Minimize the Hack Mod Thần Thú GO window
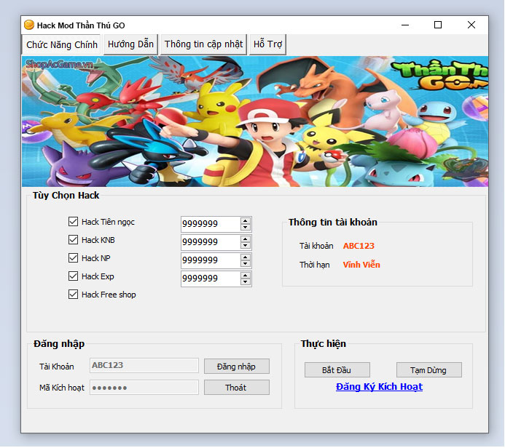Screen dimensions: 505x448 pyautogui.click(x=405, y=25)
